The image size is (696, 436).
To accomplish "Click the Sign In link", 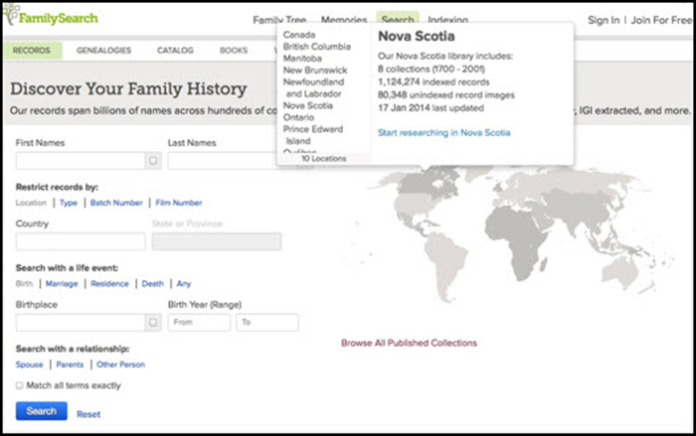I will coord(604,20).
